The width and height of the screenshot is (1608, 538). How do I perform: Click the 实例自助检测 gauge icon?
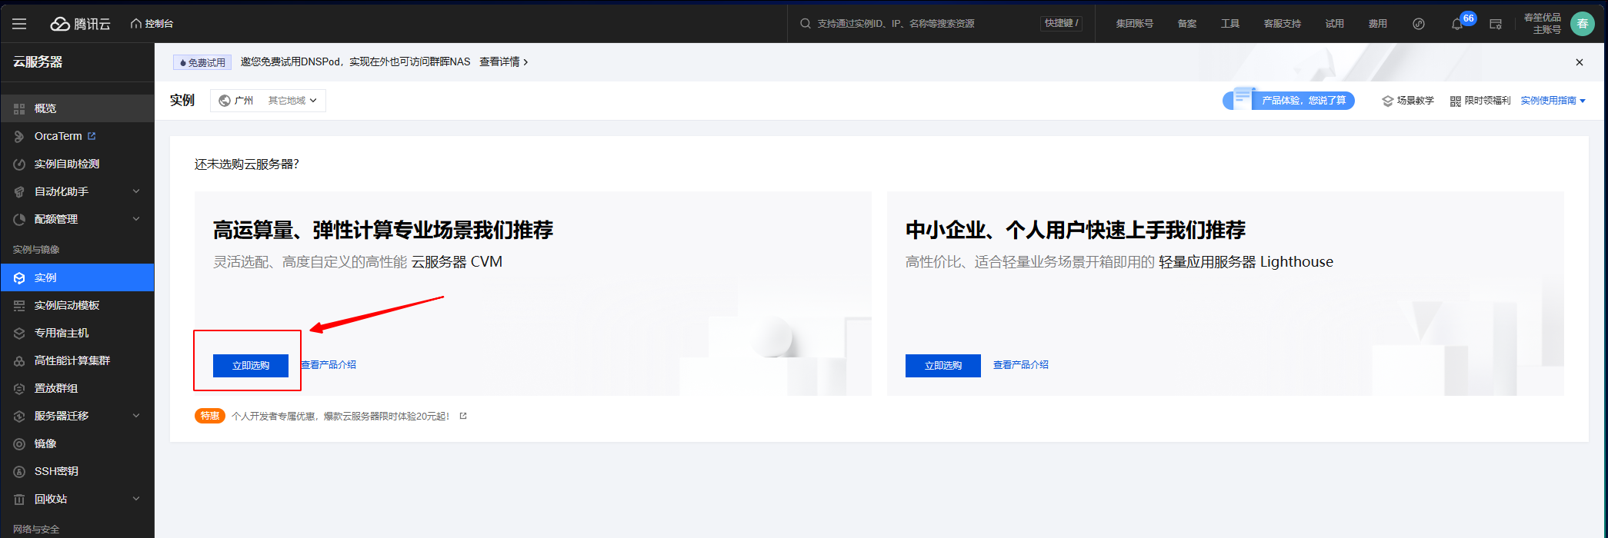(x=19, y=164)
